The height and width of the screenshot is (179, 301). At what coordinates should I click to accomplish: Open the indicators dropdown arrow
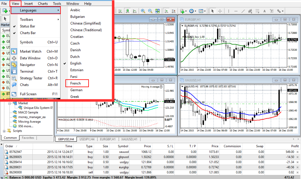(186, 11)
